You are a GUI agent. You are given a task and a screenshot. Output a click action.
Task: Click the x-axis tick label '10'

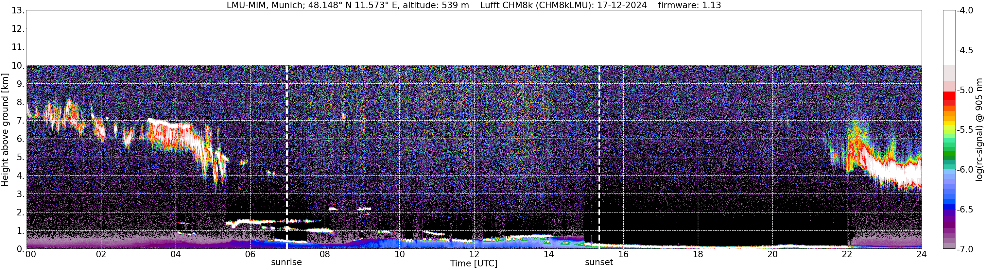(x=400, y=254)
